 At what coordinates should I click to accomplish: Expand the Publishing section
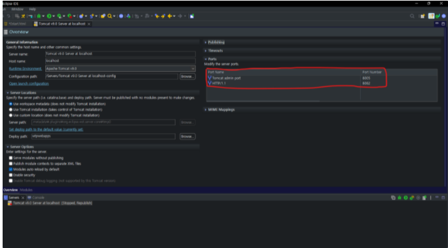tap(206, 42)
